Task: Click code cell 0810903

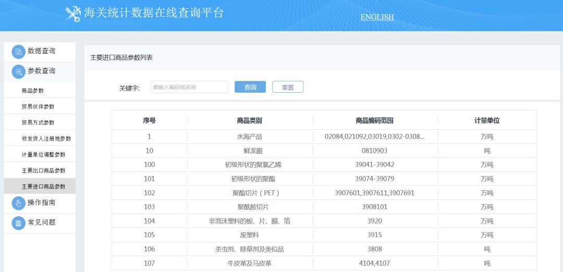Action: tap(374, 151)
